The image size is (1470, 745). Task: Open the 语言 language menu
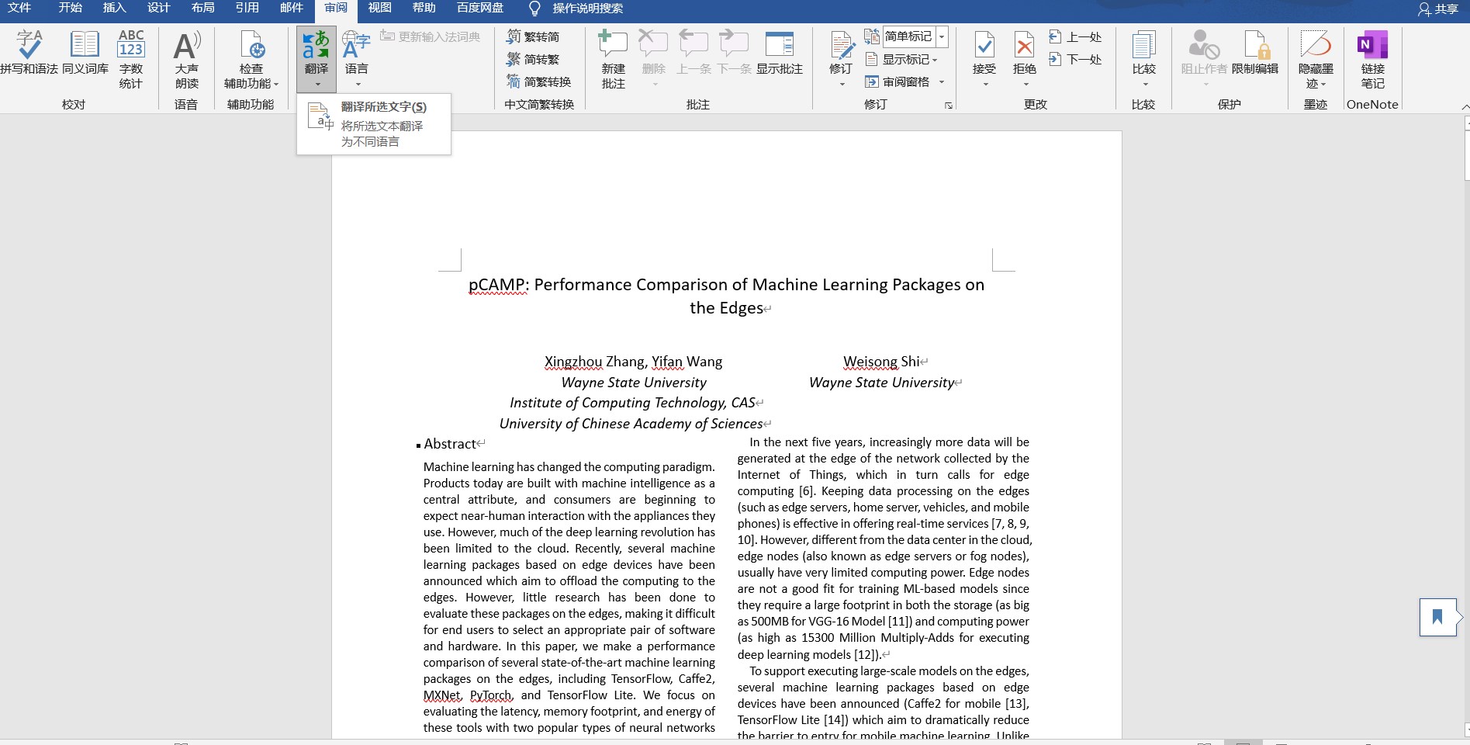pos(357,59)
